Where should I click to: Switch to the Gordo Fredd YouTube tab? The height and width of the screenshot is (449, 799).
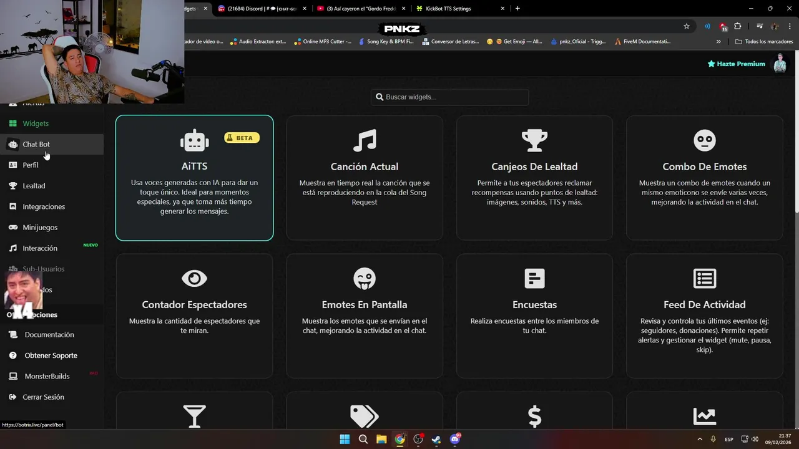pos(361,9)
